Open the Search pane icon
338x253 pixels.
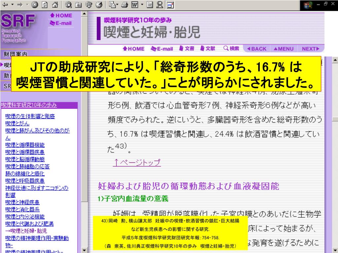(68, 5)
